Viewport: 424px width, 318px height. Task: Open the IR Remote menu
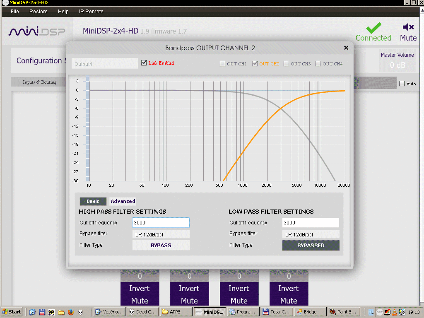click(x=91, y=11)
